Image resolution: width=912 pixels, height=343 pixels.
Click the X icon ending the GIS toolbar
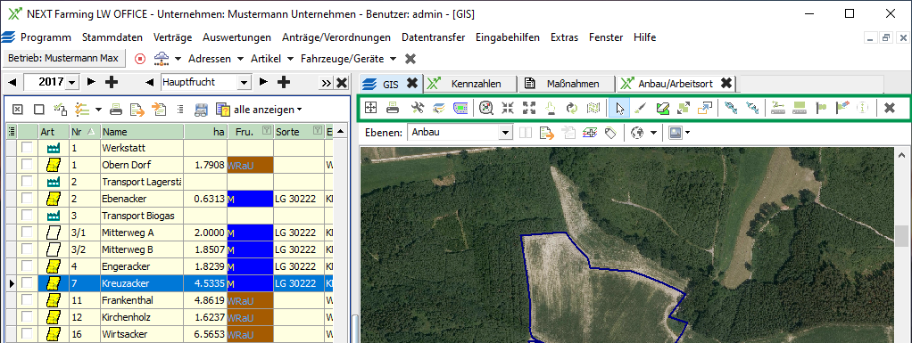889,108
